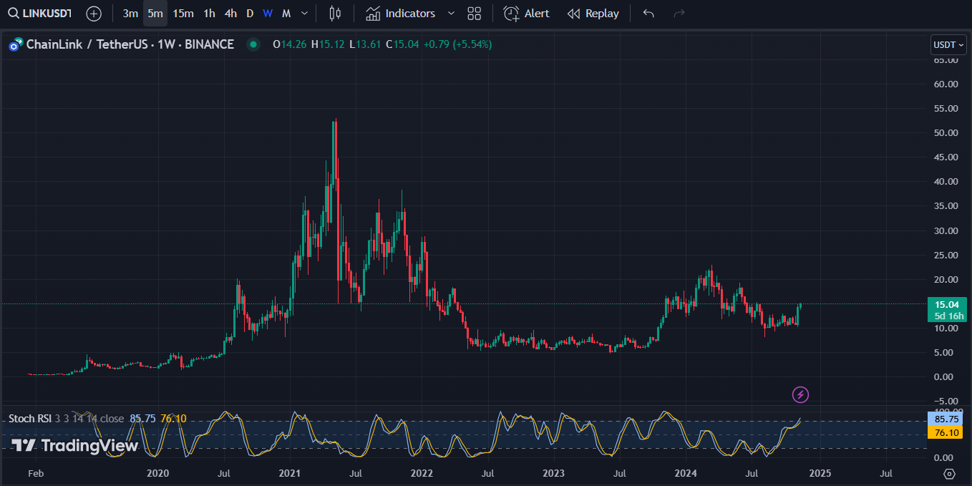
Task: Toggle the chart settings eye icon bottom right
Action: [950, 474]
